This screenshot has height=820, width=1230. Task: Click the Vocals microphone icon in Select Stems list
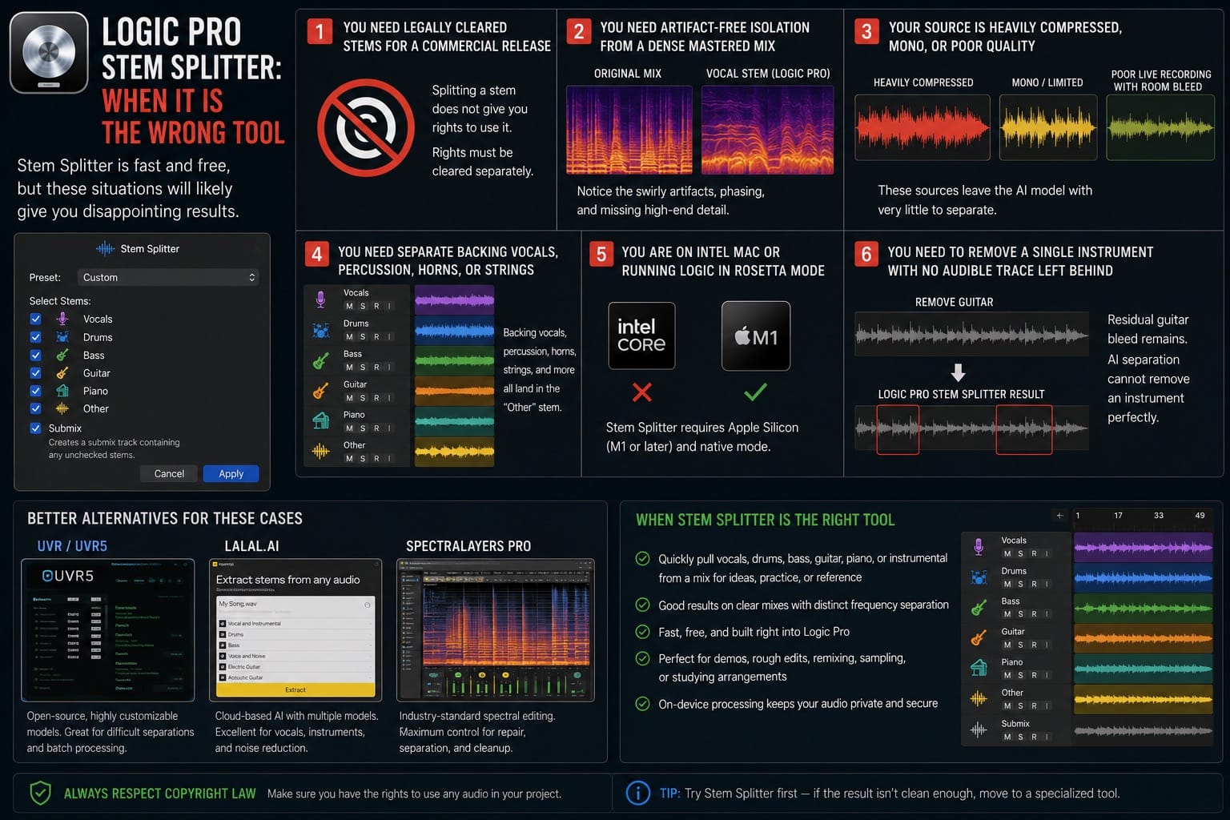click(x=62, y=319)
